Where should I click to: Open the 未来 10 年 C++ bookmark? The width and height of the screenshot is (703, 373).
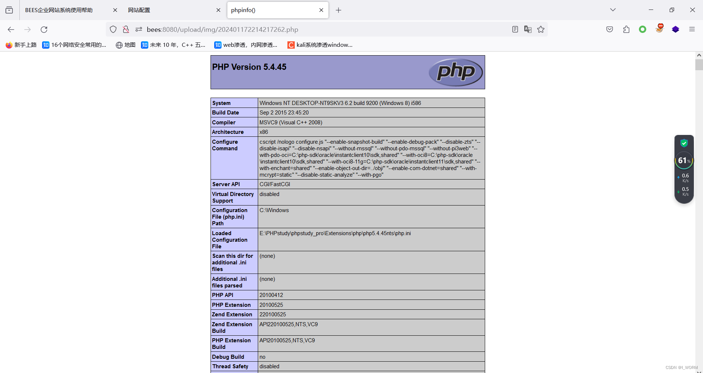(173, 45)
